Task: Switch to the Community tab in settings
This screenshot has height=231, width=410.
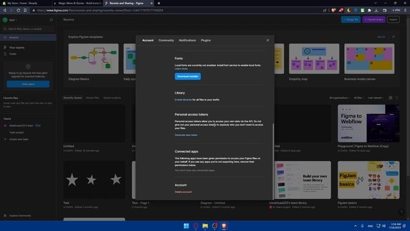Action: click(166, 40)
